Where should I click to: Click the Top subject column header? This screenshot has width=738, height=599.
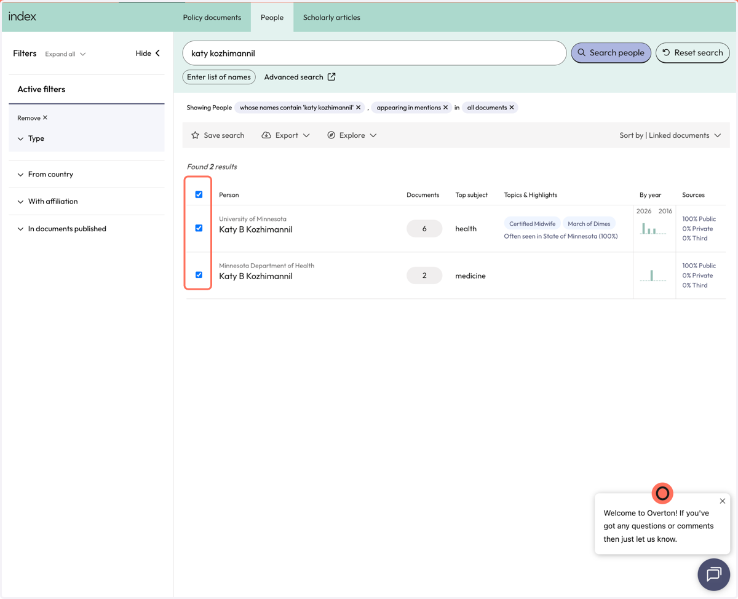pos(472,195)
